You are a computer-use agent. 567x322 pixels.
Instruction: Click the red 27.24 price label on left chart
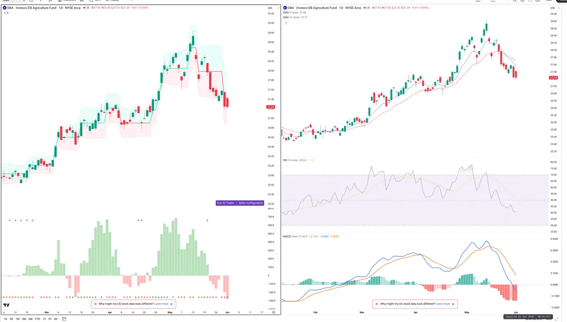(271, 107)
